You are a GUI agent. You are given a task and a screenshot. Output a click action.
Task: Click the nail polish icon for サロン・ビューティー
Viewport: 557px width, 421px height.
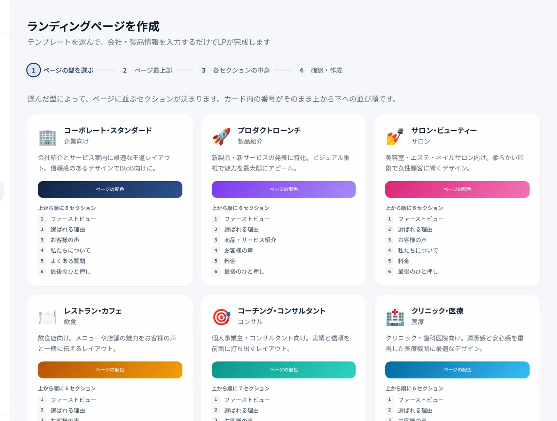coord(395,137)
